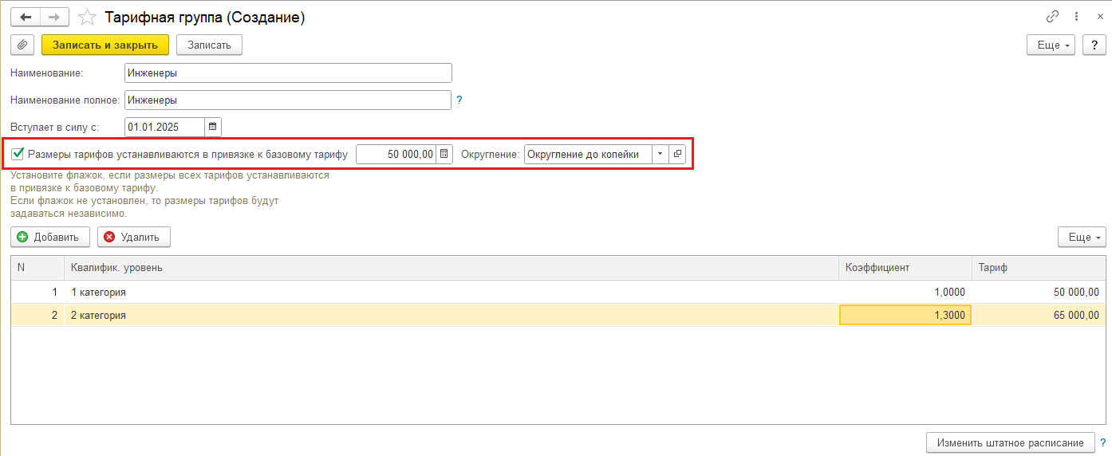Click the forward navigation arrow
Screen dimensions: 1112x456
pyautogui.click(x=54, y=17)
